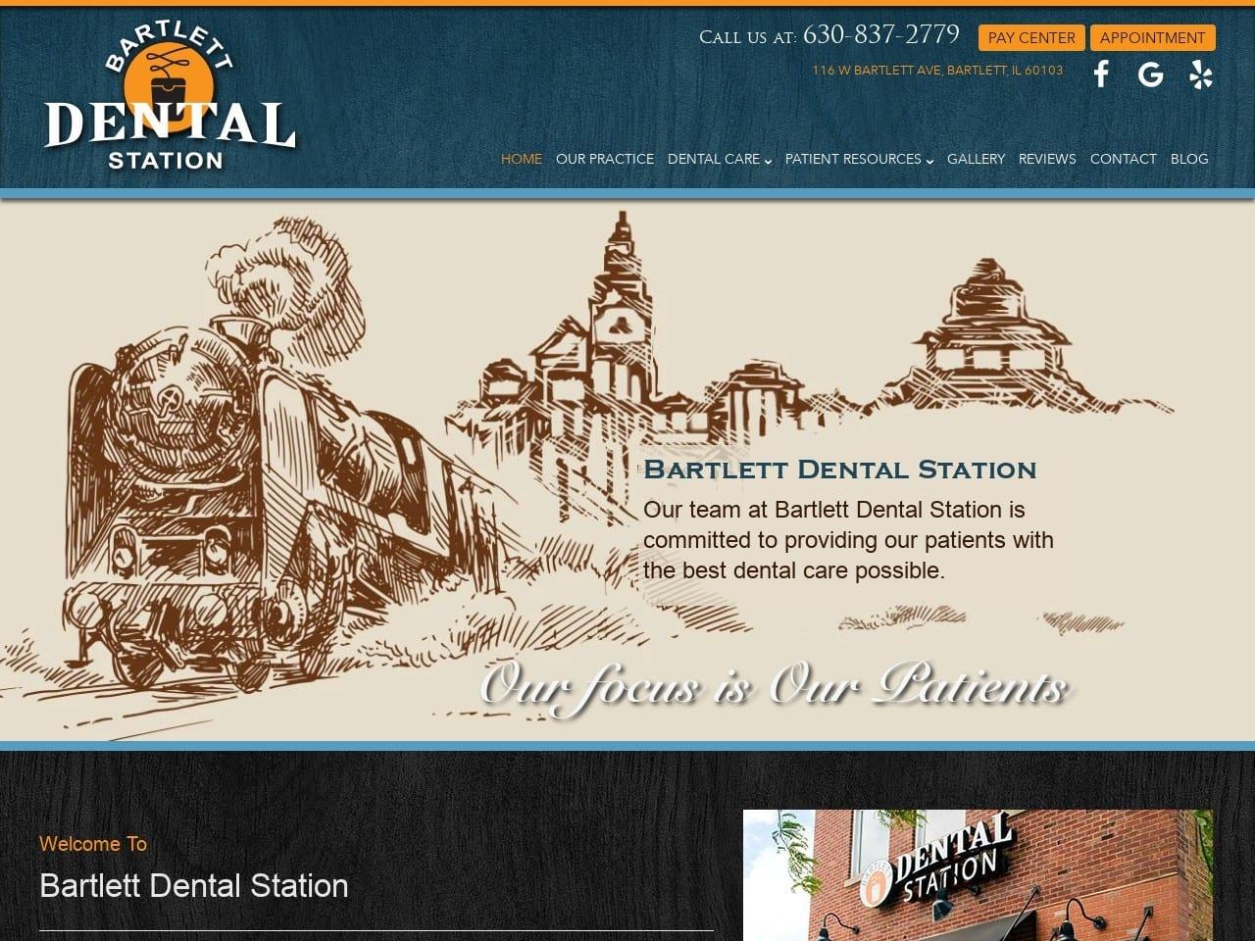Click the Bartlett Dental Station hero heading

[x=839, y=470]
